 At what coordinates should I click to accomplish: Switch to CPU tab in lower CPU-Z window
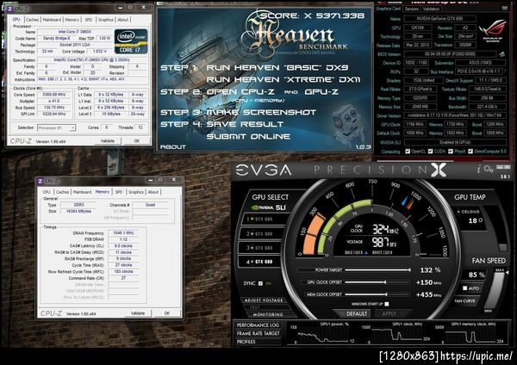(47, 192)
